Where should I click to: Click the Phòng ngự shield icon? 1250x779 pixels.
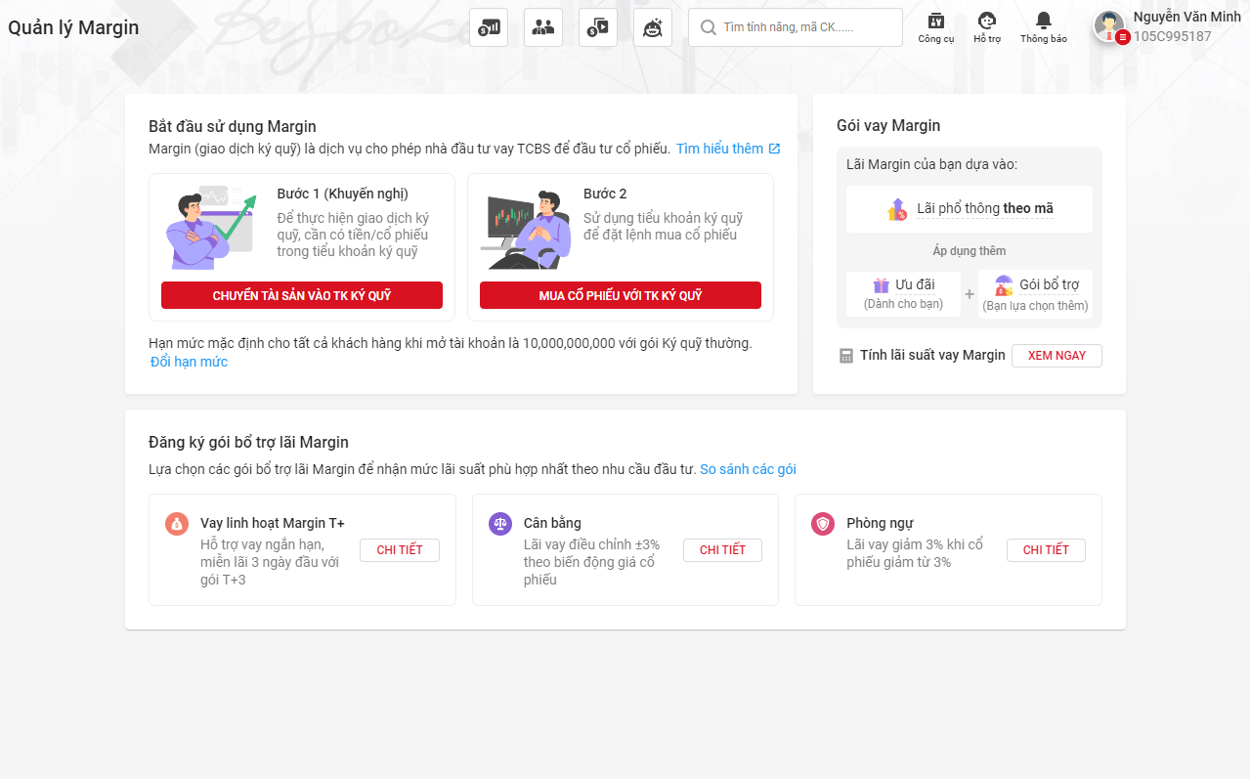coord(823,524)
